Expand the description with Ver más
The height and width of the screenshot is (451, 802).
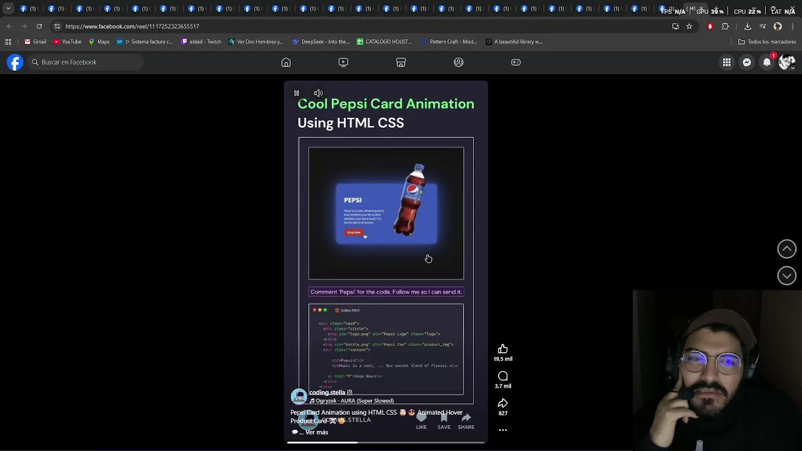click(316, 432)
